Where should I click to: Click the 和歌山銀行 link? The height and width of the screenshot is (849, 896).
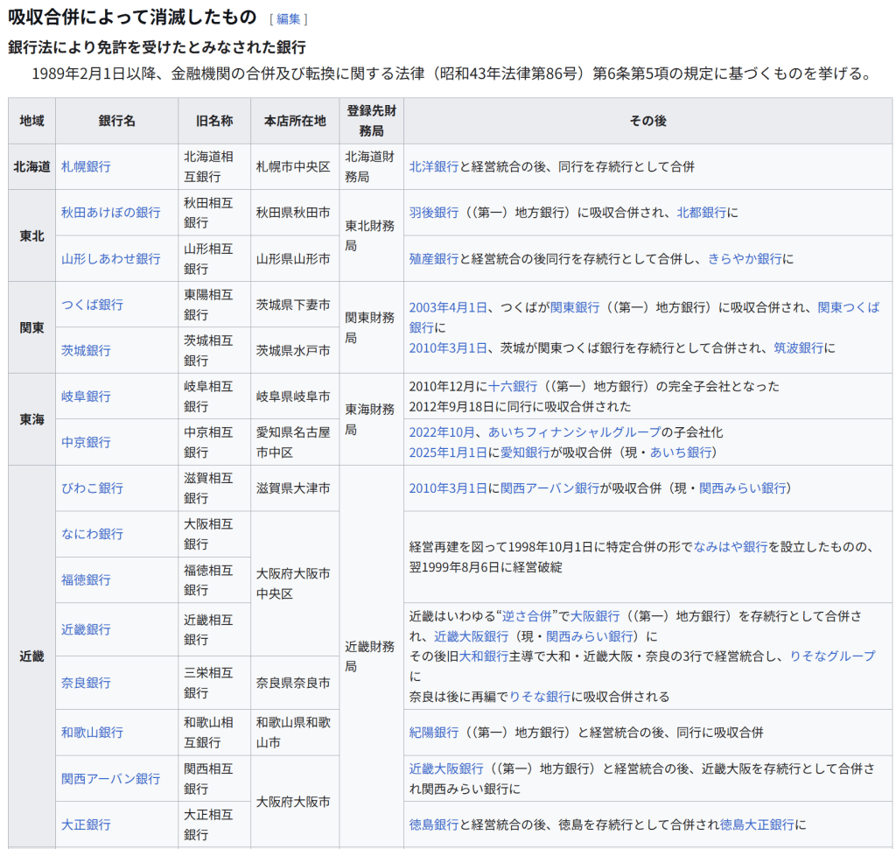click(x=92, y=733)
